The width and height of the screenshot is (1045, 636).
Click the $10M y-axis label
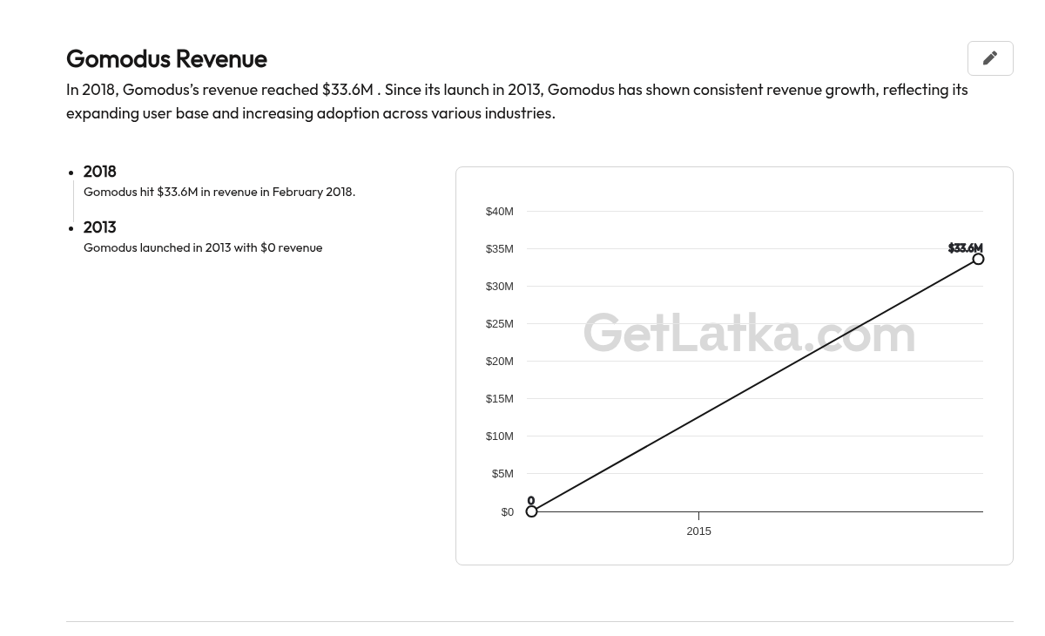point(500,436)
